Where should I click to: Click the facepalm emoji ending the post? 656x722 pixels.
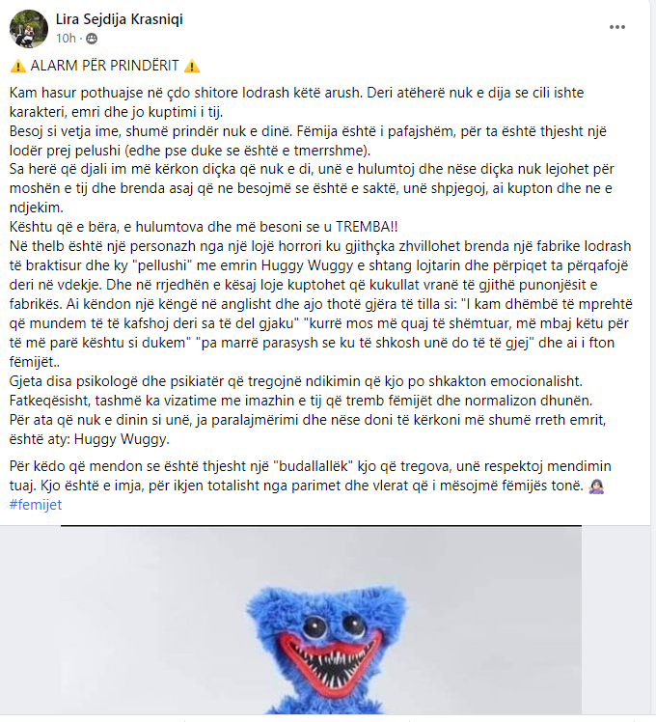tap(596, 486)
